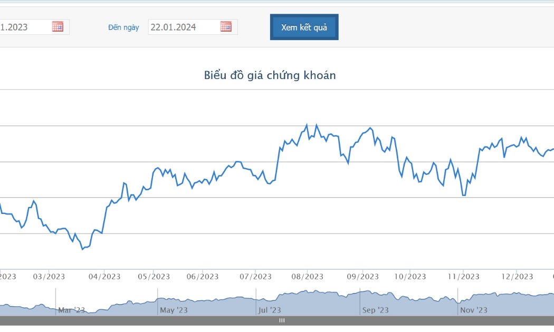554x332 pixels.
Task: Click x-axis label 08/2023
Action: [x=307, y=277]
